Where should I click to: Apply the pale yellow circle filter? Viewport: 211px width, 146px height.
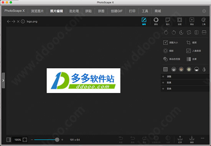pyautogui.click(x=189, y=69)
